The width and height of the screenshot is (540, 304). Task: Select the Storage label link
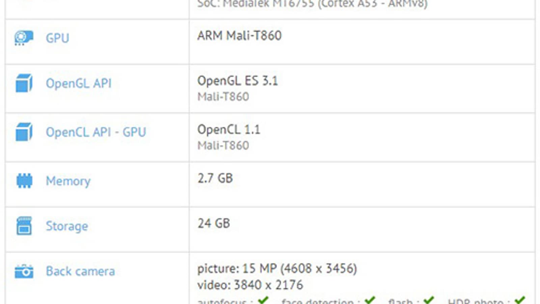(x=67, y=226)
